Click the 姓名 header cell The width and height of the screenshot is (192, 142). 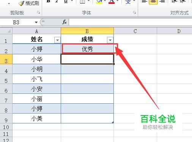point(36,39)
